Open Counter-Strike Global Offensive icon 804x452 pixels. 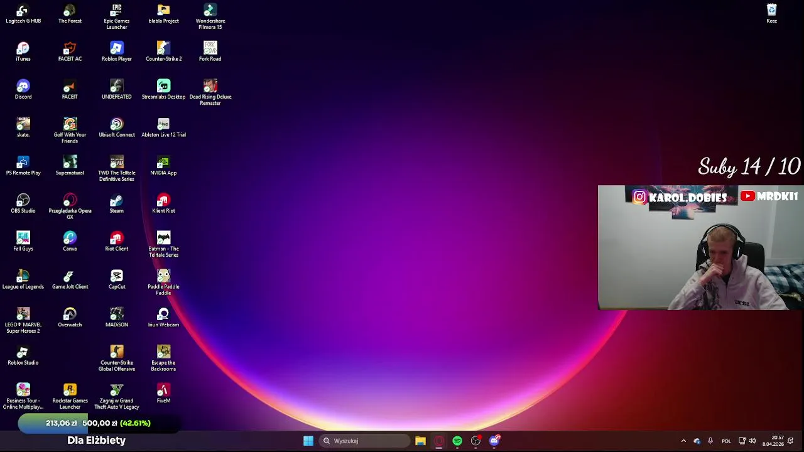click(117, 358)
